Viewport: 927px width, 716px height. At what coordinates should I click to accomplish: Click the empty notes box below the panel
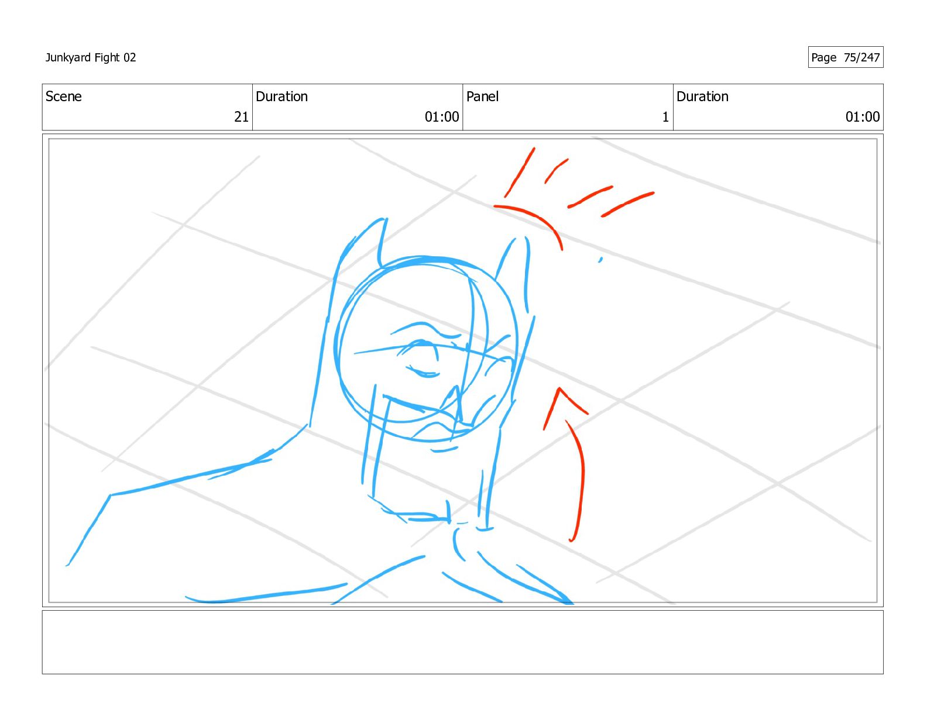point(462,642)
